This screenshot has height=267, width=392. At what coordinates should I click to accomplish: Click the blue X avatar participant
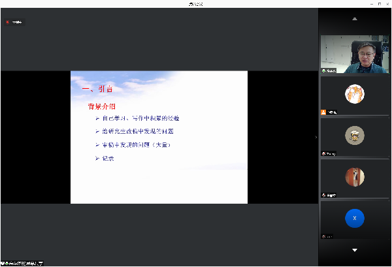pos(355,218)
